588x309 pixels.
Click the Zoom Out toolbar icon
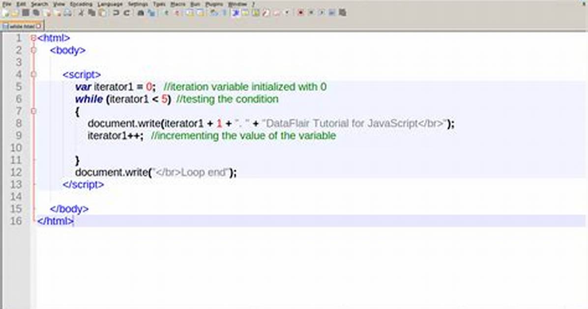click(x=177, y=13)
